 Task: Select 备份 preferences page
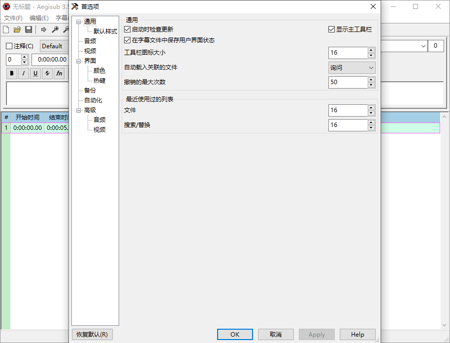point(90,91)
